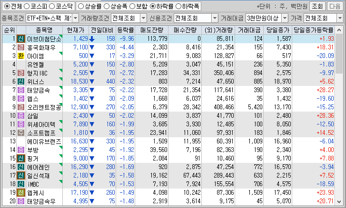This screenshot has width=346, height=208.
Task: Select the 보합 radio button
Action: pyautogui.click(x=132, y=6)
